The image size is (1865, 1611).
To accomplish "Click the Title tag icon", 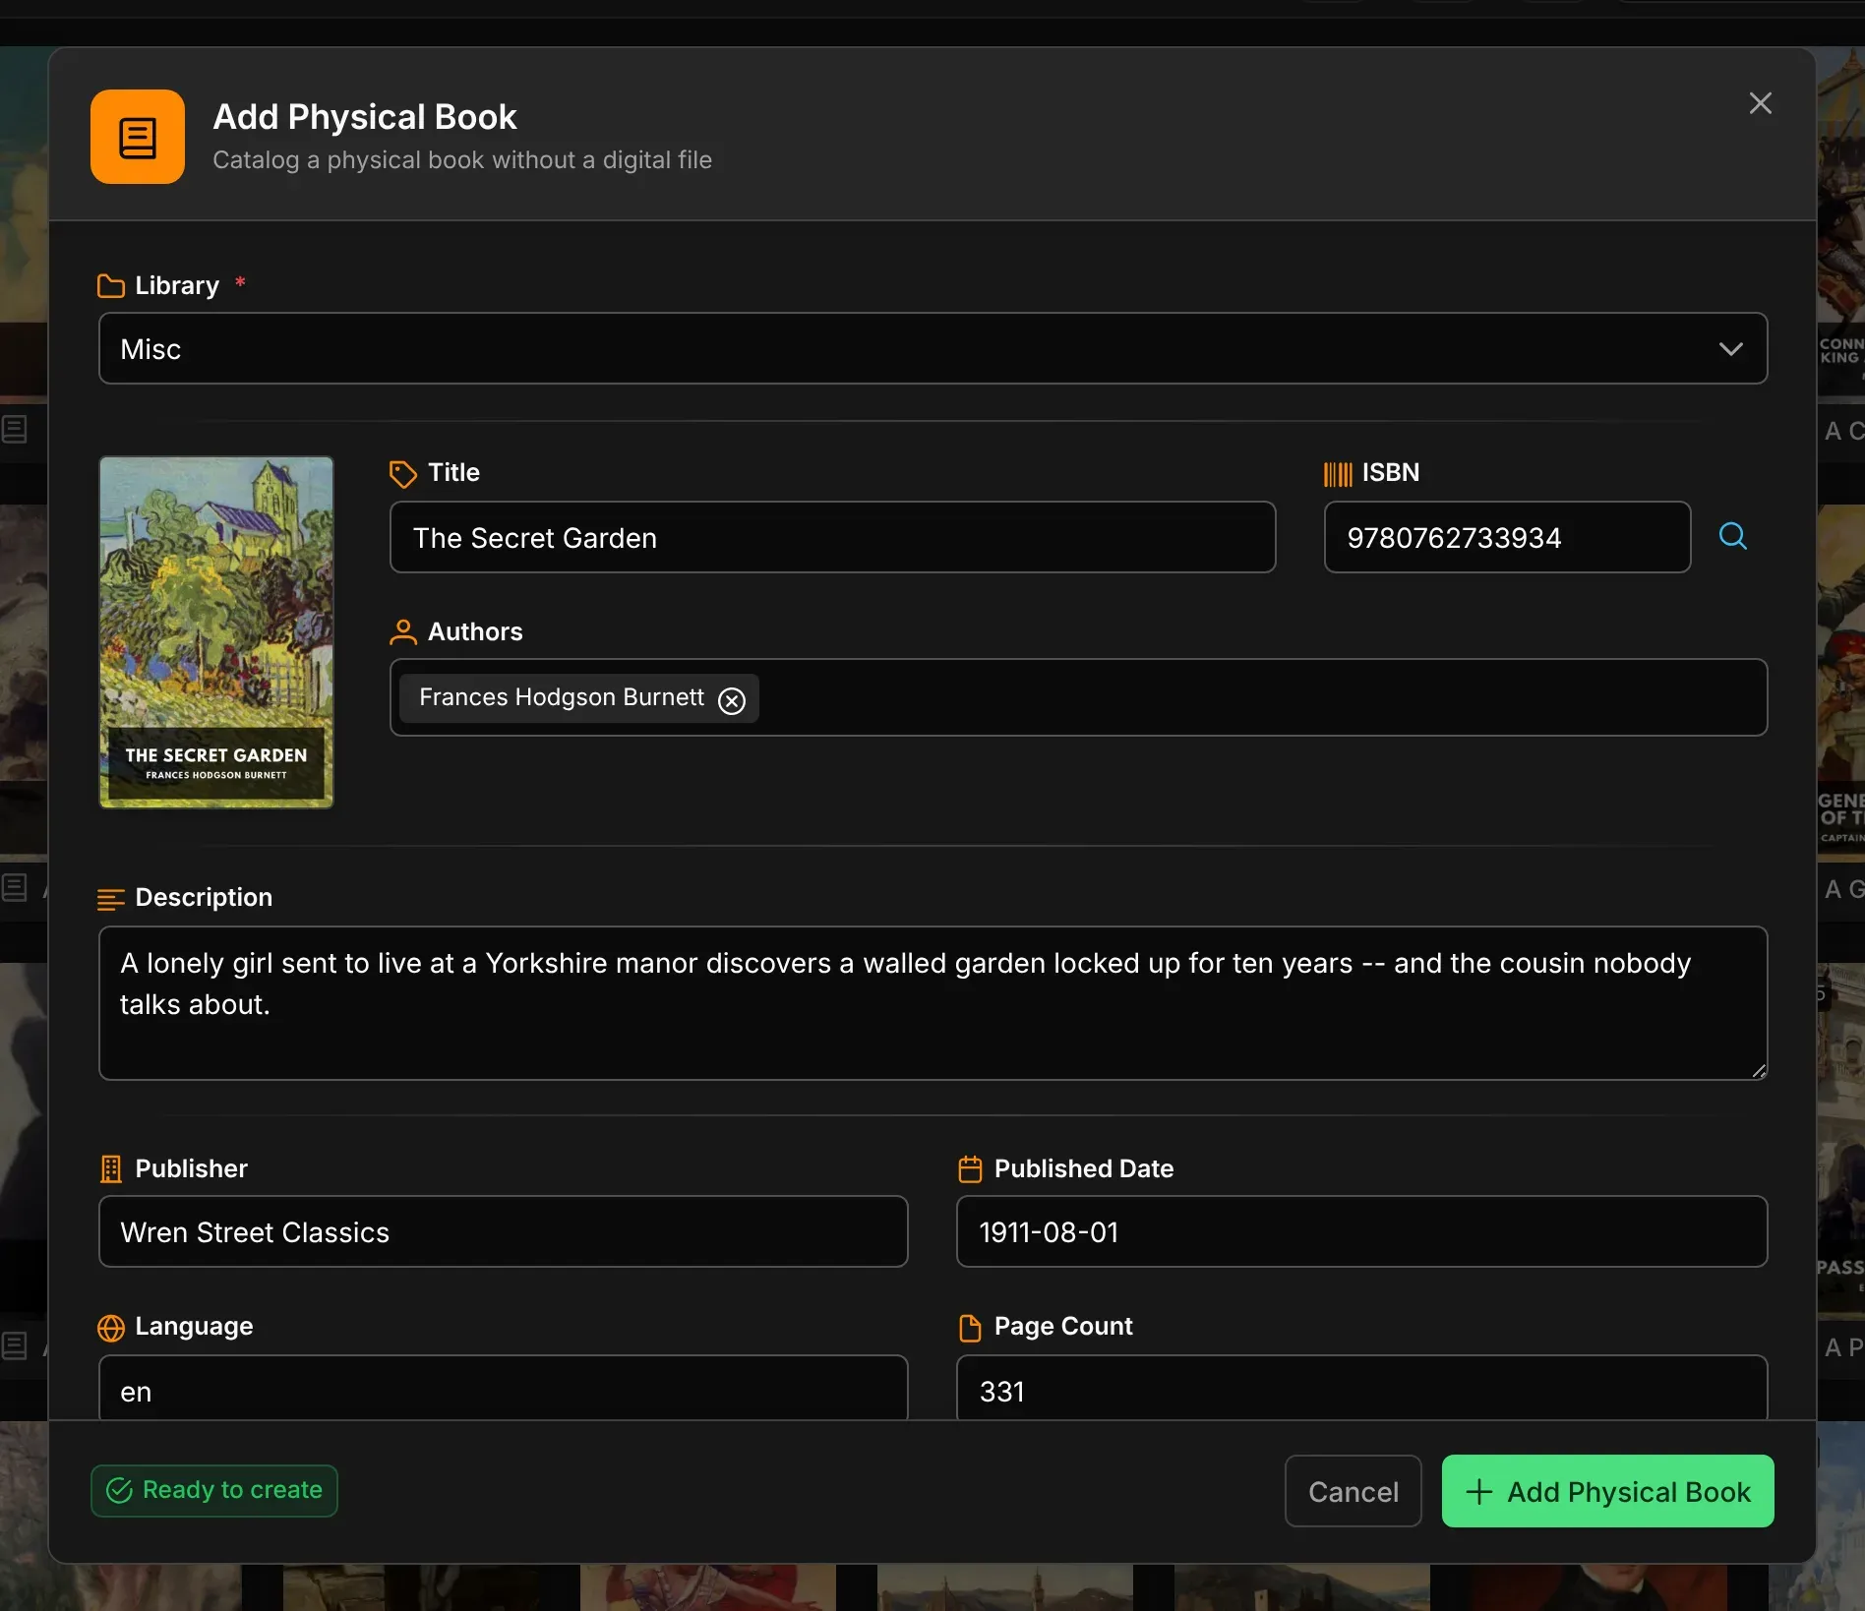I will point(403,474).
